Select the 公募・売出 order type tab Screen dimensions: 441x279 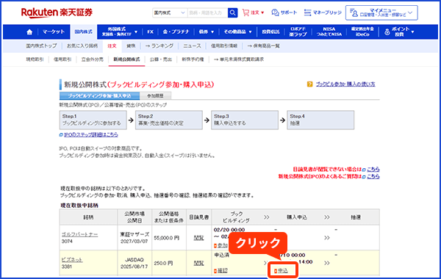[160, 59]
